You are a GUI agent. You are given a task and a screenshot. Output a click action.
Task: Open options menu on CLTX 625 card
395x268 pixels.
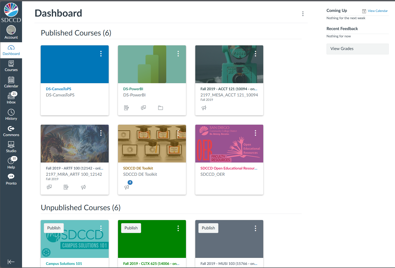pos(178,228)
